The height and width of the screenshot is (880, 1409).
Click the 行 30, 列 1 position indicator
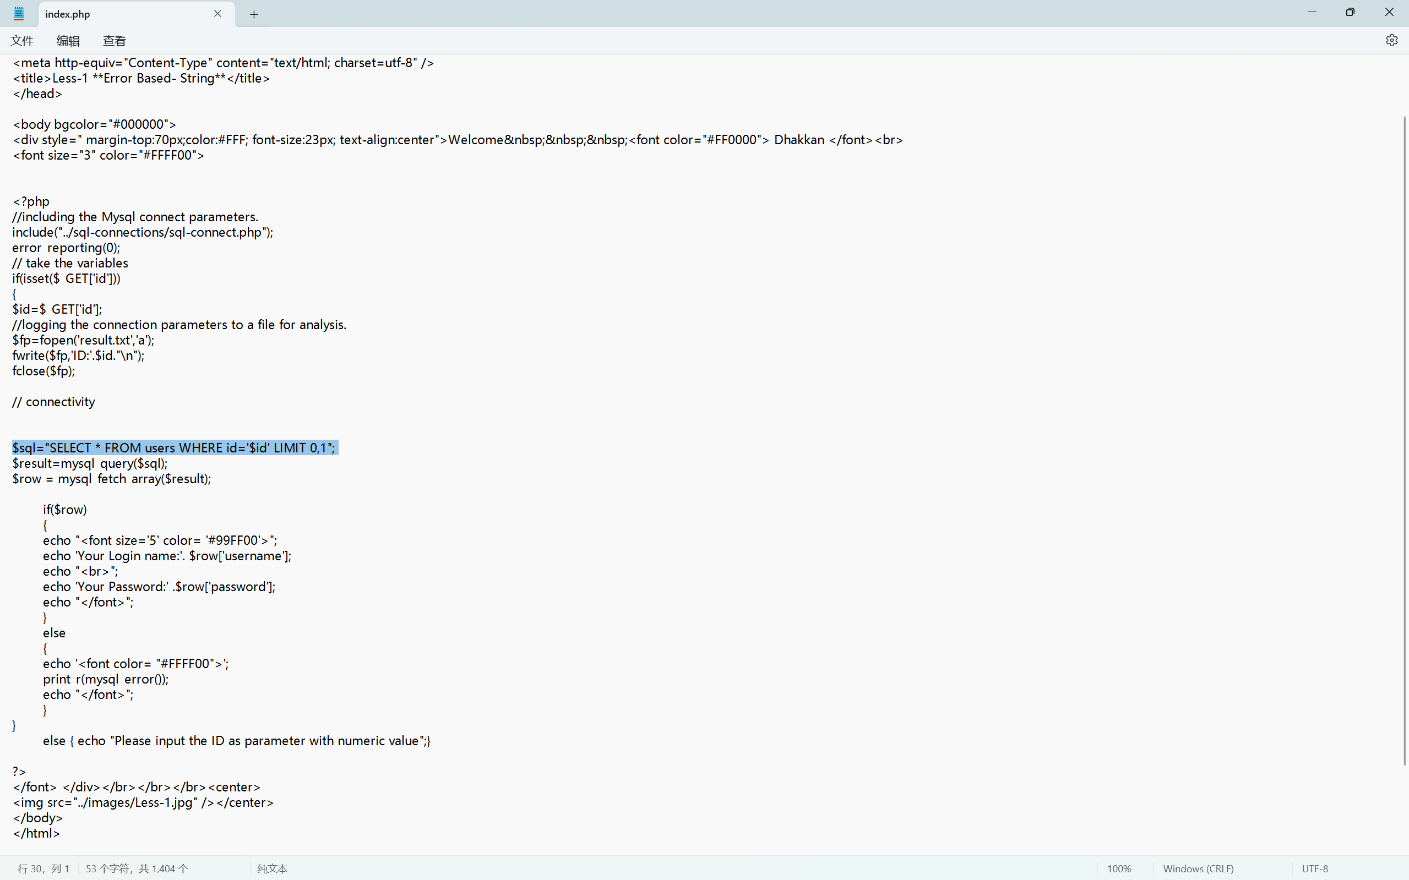(x=43, y=868)
